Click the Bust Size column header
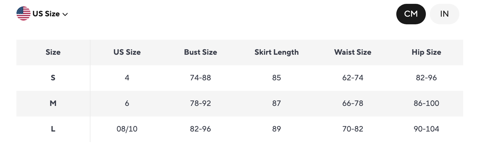This screenshot has width=479, height=144. (x=201, y=52)
